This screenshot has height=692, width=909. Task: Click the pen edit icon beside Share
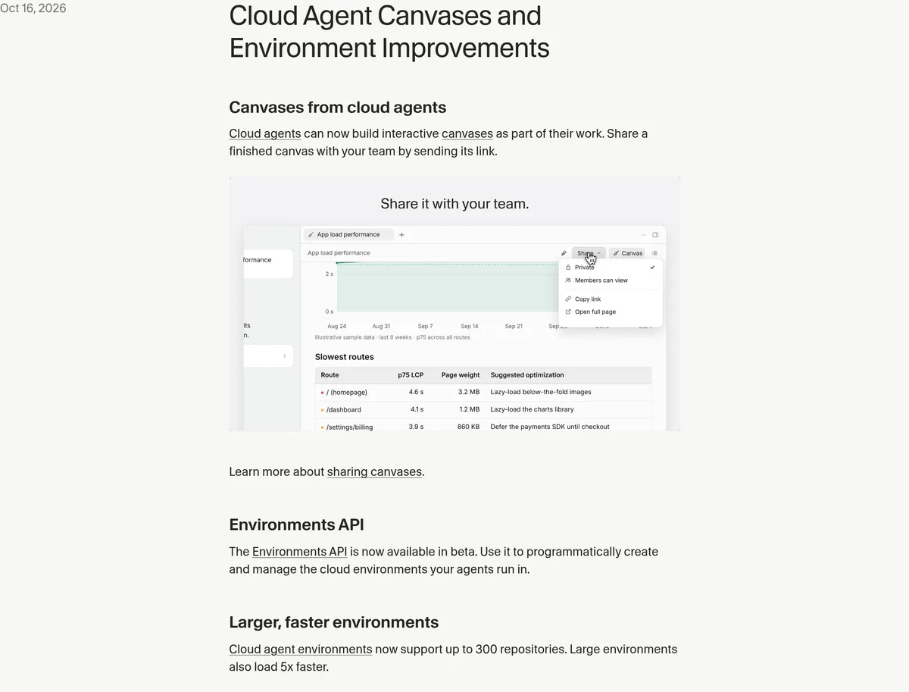click(x=564, y=253)
